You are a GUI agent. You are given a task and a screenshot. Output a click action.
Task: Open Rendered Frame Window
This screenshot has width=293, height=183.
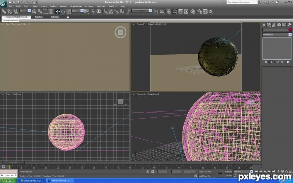coord(205,12)
